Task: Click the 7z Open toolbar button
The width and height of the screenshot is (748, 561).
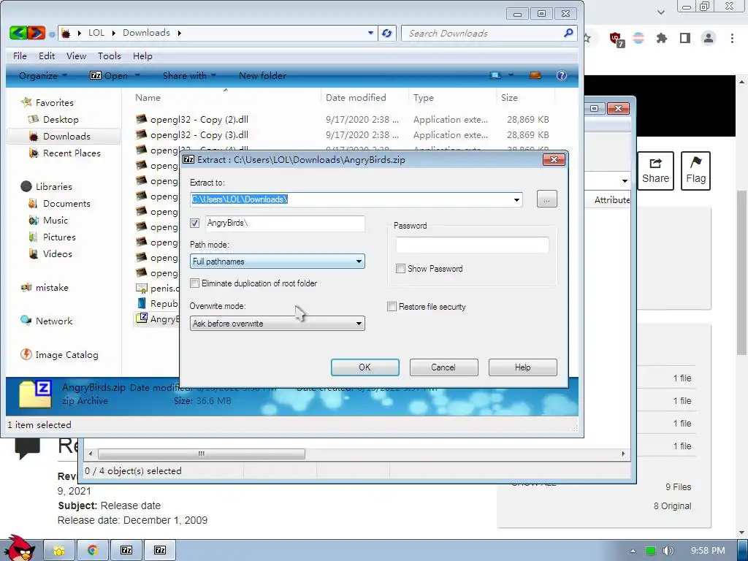Action: (110, 75)
